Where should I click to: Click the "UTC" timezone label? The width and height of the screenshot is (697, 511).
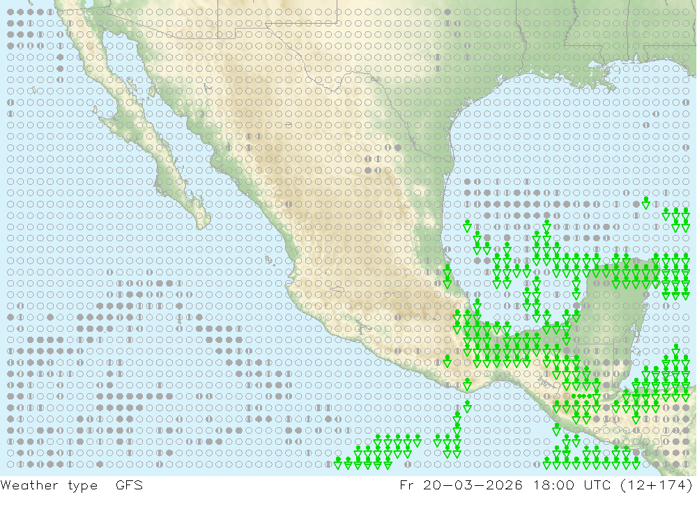(x=597, y=485)
